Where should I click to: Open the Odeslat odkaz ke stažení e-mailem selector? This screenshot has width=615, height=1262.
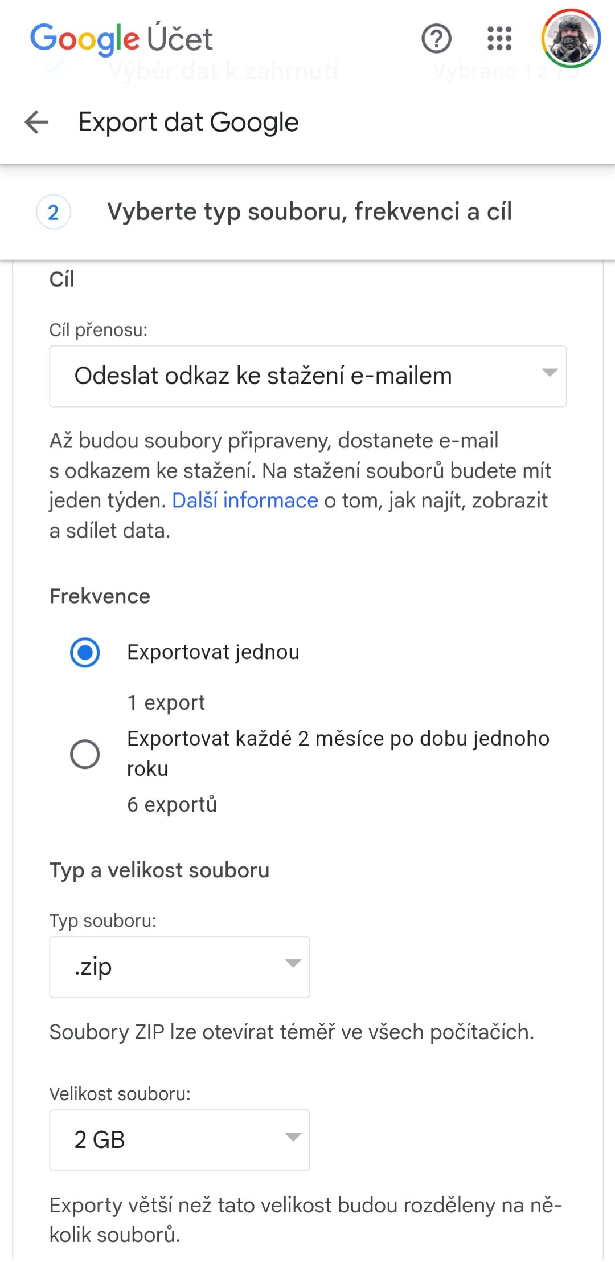pyautogui.click(x=307, y=375)
